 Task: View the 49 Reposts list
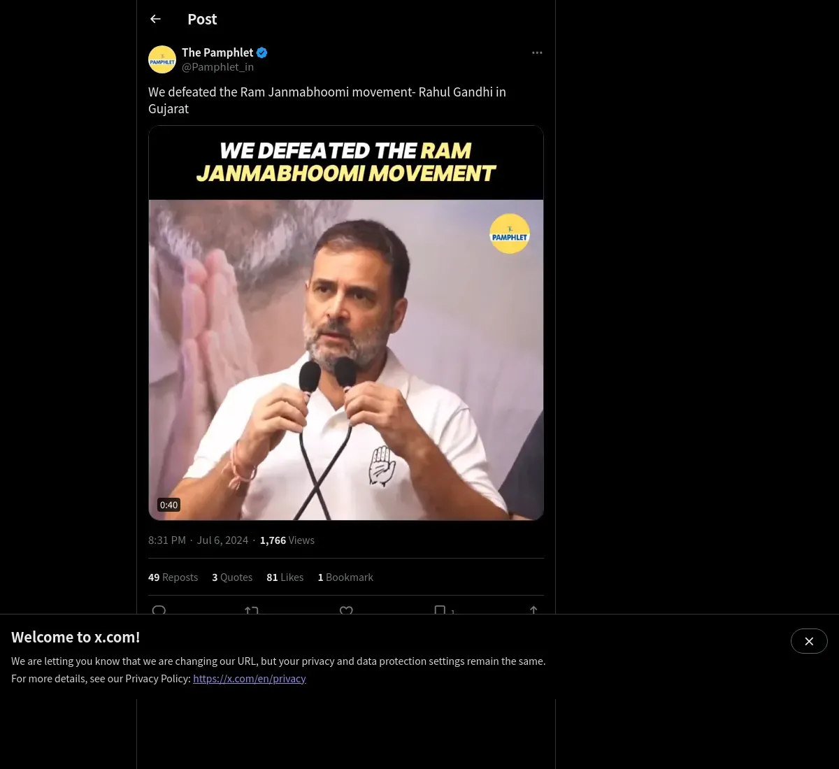(173, 577)
